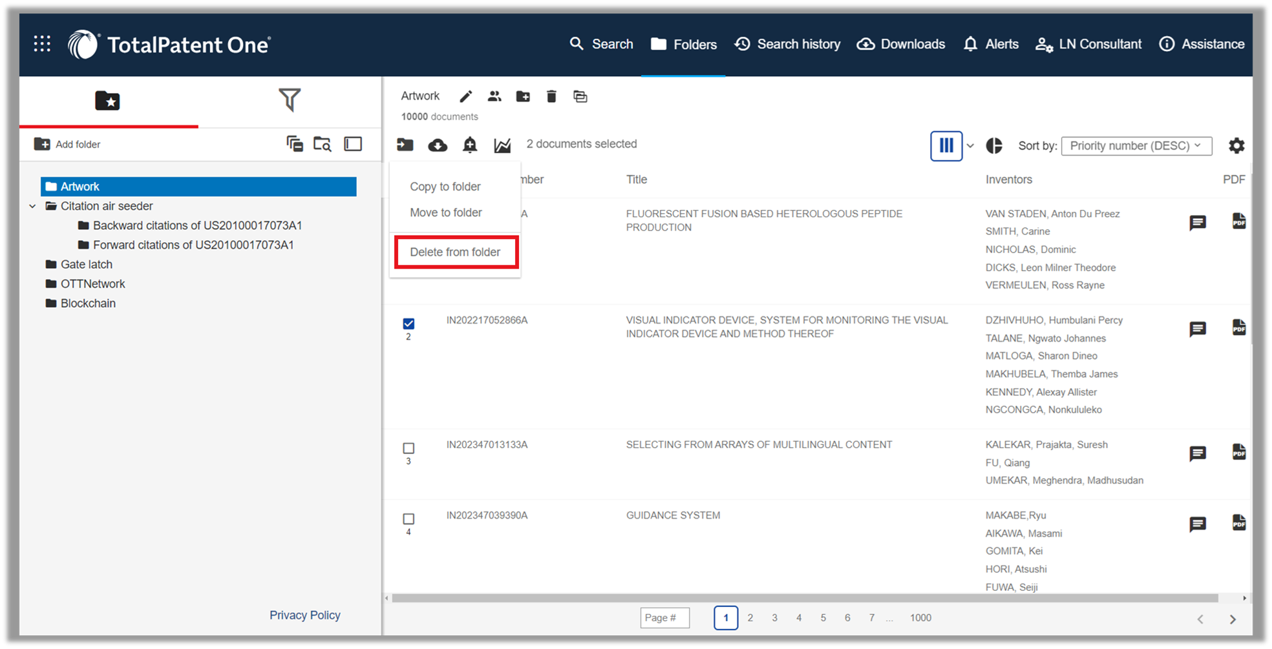Select the Artwork folder in the tree
The height and width of the screenshot is (649, 1272).
point(198,187)
